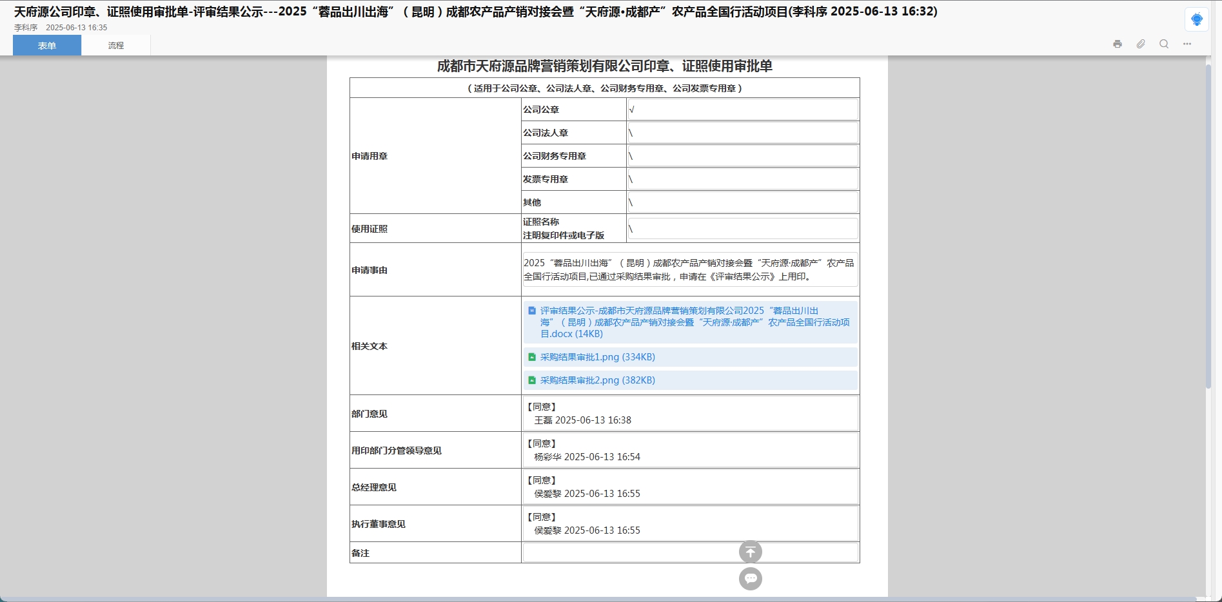Switch to the 流程 tab
This screenshot has height=602, width=1222.
116,45
